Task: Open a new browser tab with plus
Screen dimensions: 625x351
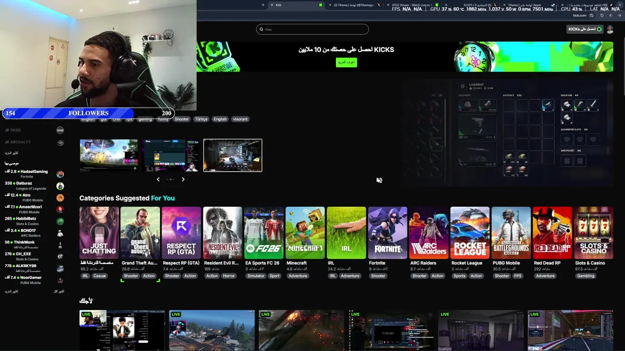Action: (263, 5)
